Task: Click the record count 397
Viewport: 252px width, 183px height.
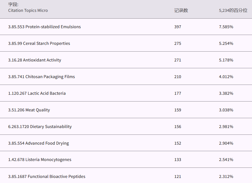Action: point(178,27)
